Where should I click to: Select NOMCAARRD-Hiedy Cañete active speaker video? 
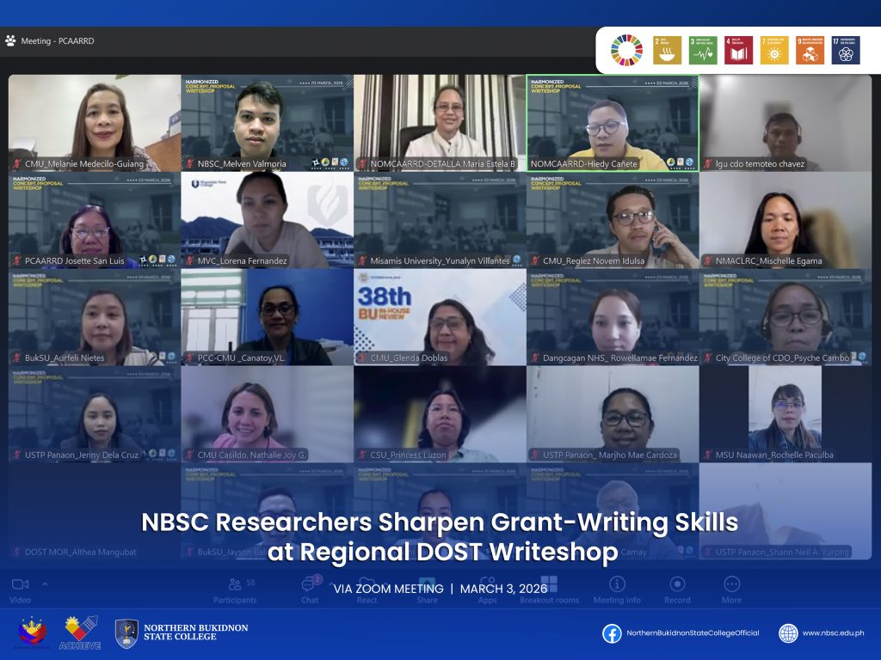(x=613, y=123)
